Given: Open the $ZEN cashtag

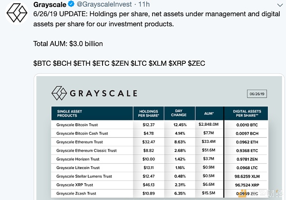Looking at the screenshot, I should [120, 63].
